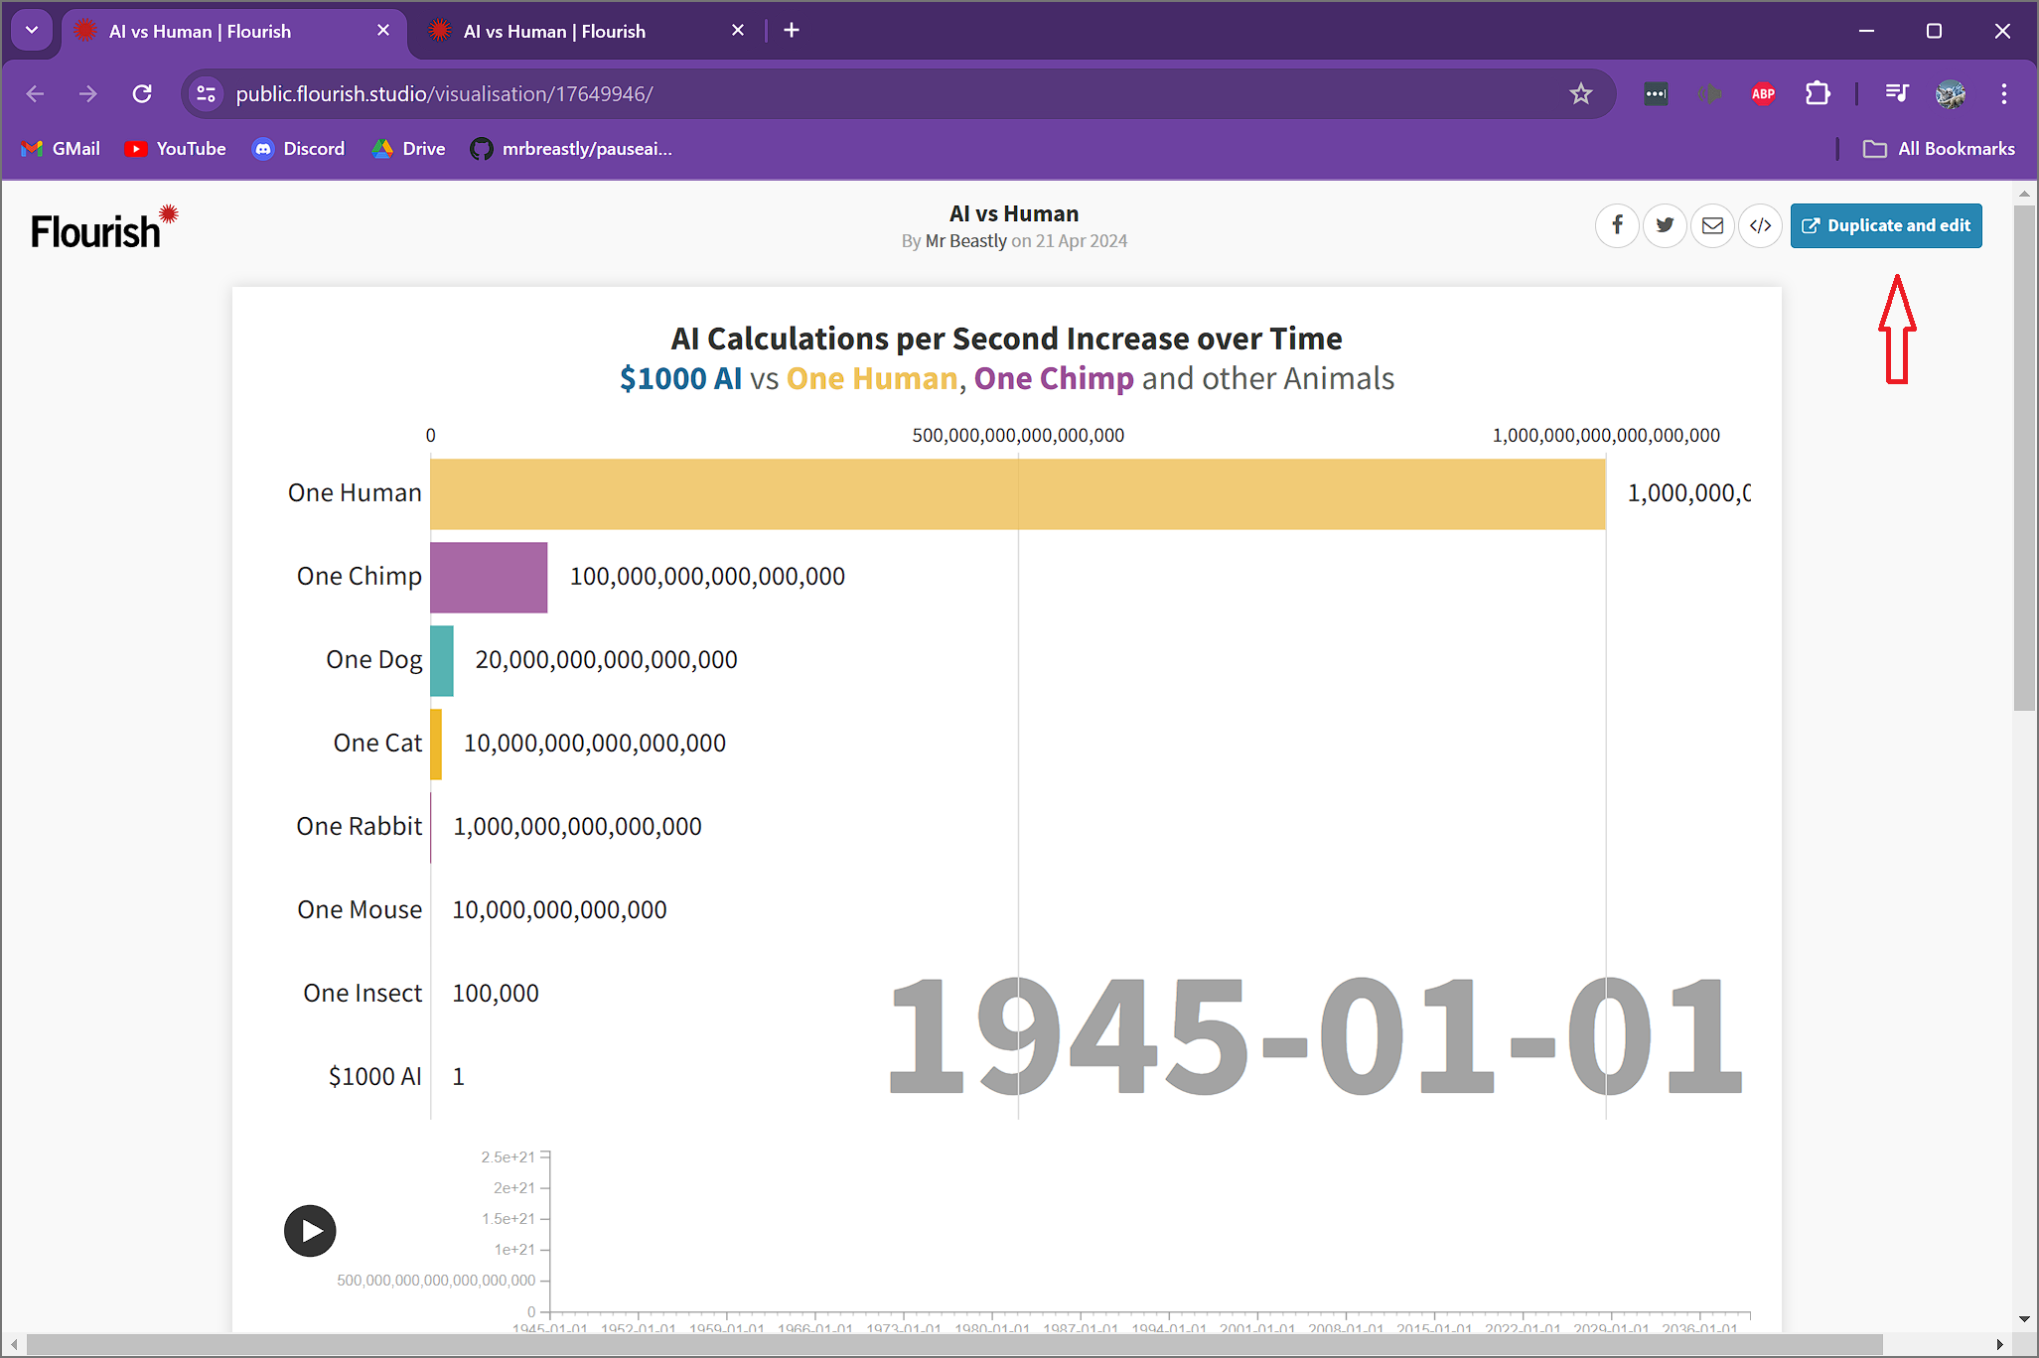Image resolution: width=2039 pixels, height=1358 pixels.
Task: Share the visualisation via the email icon
Action: coord(1712,225)
